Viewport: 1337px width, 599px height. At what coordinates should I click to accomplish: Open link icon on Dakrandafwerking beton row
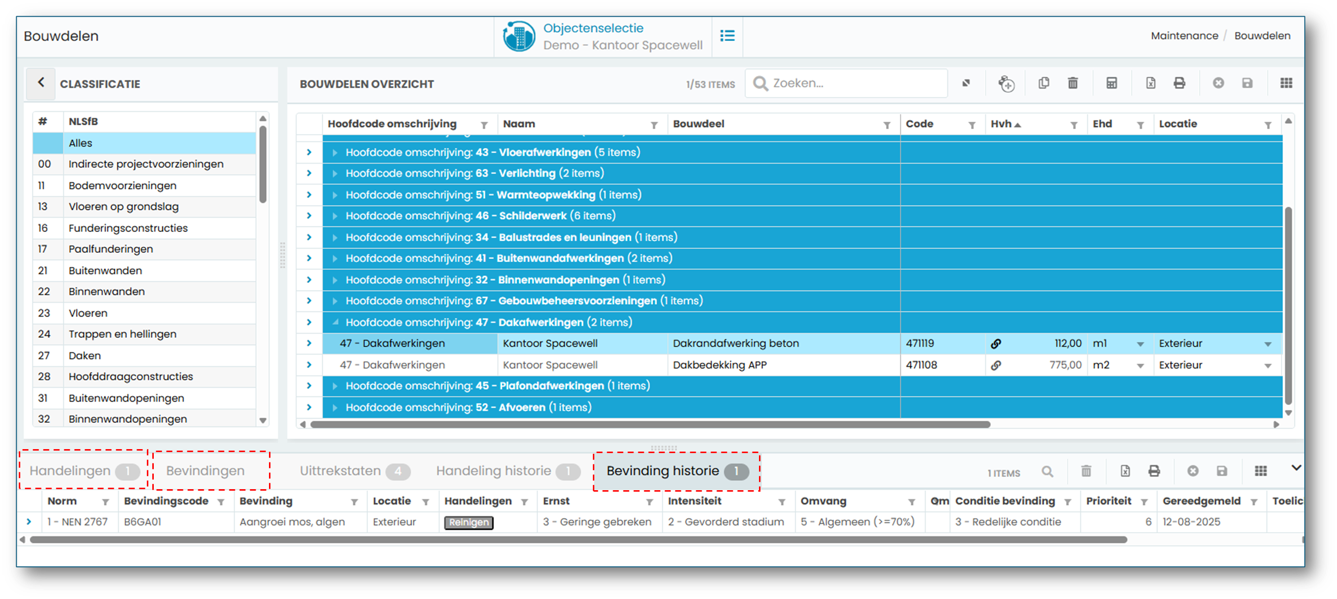coord(995,344)
